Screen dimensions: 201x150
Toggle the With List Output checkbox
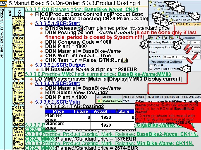(x=151, y=69)
